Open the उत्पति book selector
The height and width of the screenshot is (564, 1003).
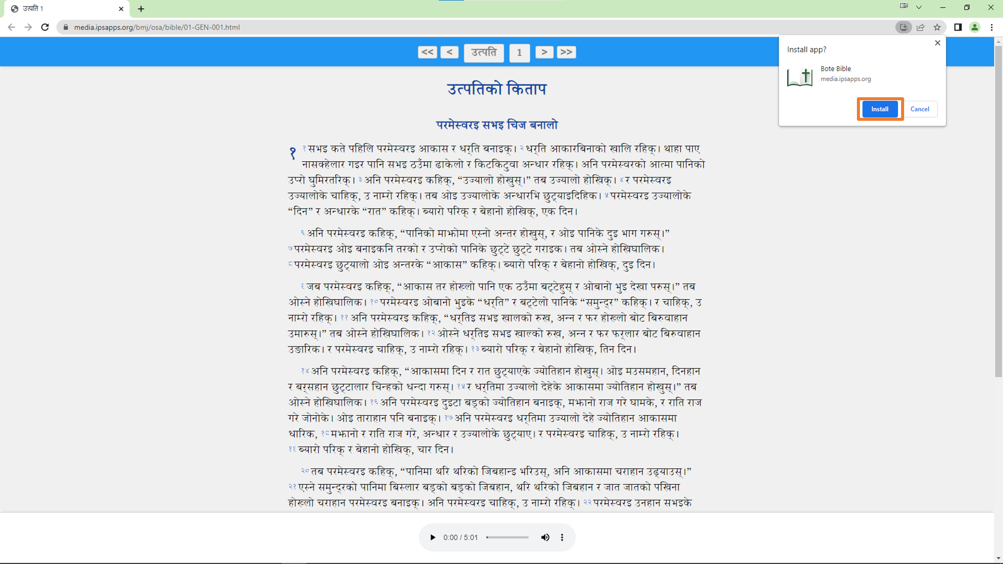pos(483,52)
